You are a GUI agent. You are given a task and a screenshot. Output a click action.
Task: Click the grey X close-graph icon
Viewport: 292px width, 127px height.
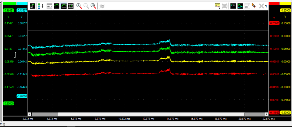(262, 6)
